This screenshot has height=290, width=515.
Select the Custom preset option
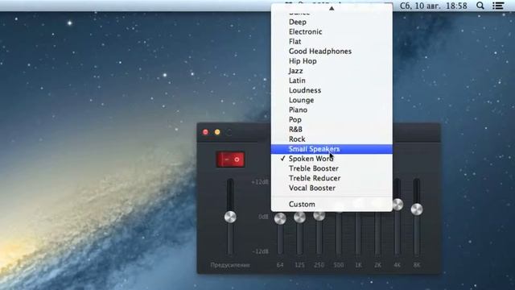pyautogui.click(x=332, y=204)
